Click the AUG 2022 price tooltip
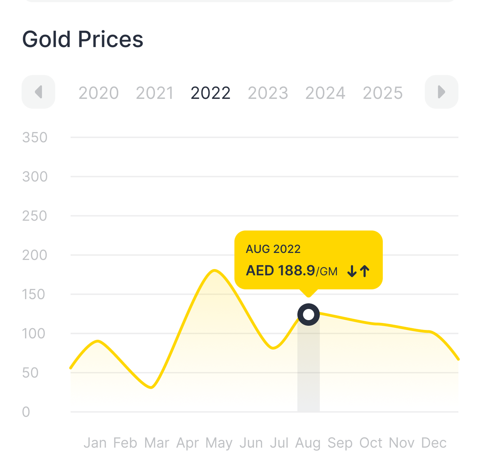Viewport: 480px width, 470px height. pos(308,260)
